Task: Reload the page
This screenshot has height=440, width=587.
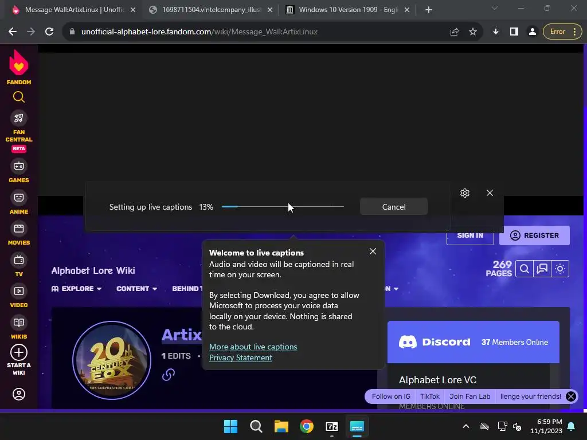Action: point(49,32)
